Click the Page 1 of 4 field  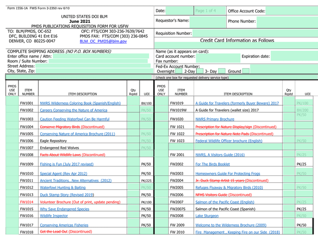(210, 10)
